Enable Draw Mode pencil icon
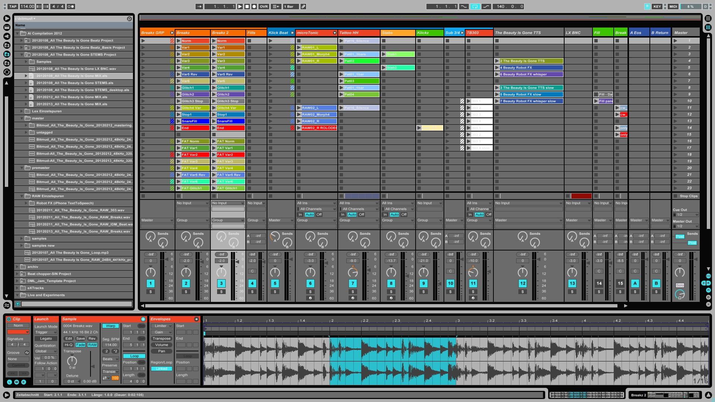Image resolution: width=715 pixels, height=402 pixels. point(303,6)
